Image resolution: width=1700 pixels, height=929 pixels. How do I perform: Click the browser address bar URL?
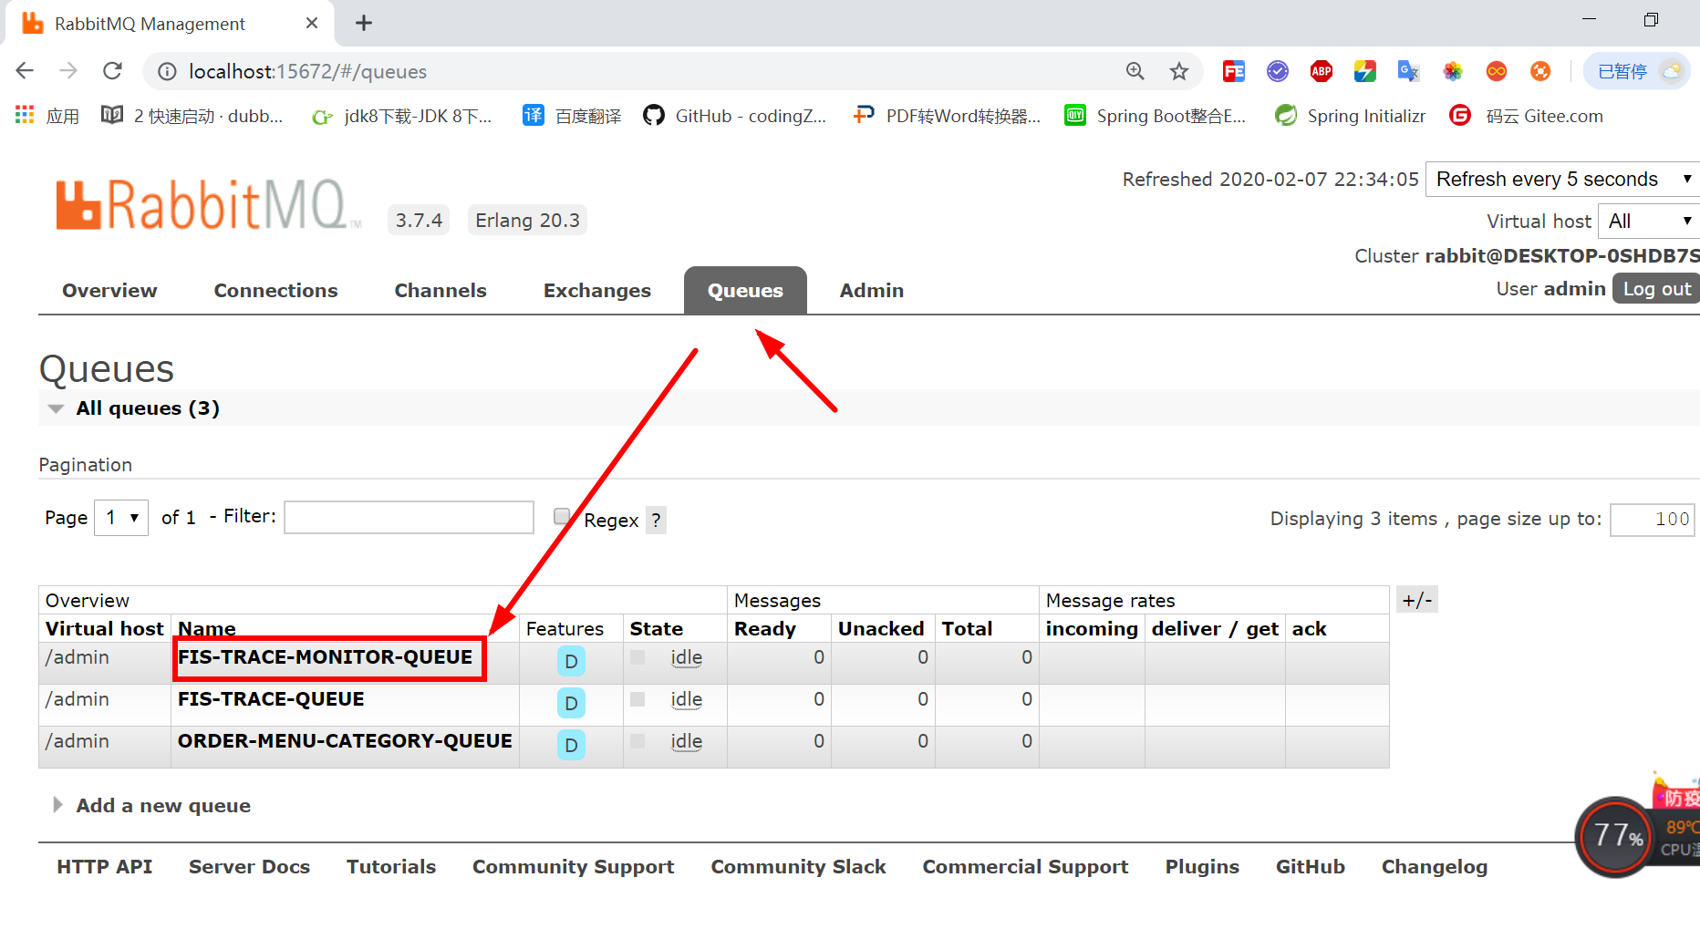(307, 71)
